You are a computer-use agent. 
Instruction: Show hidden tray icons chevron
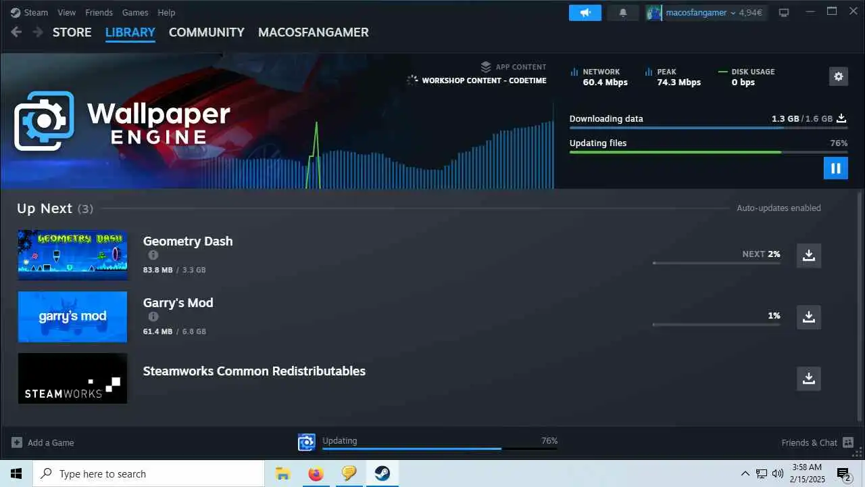pyautogui.click(x=745, y=473)
